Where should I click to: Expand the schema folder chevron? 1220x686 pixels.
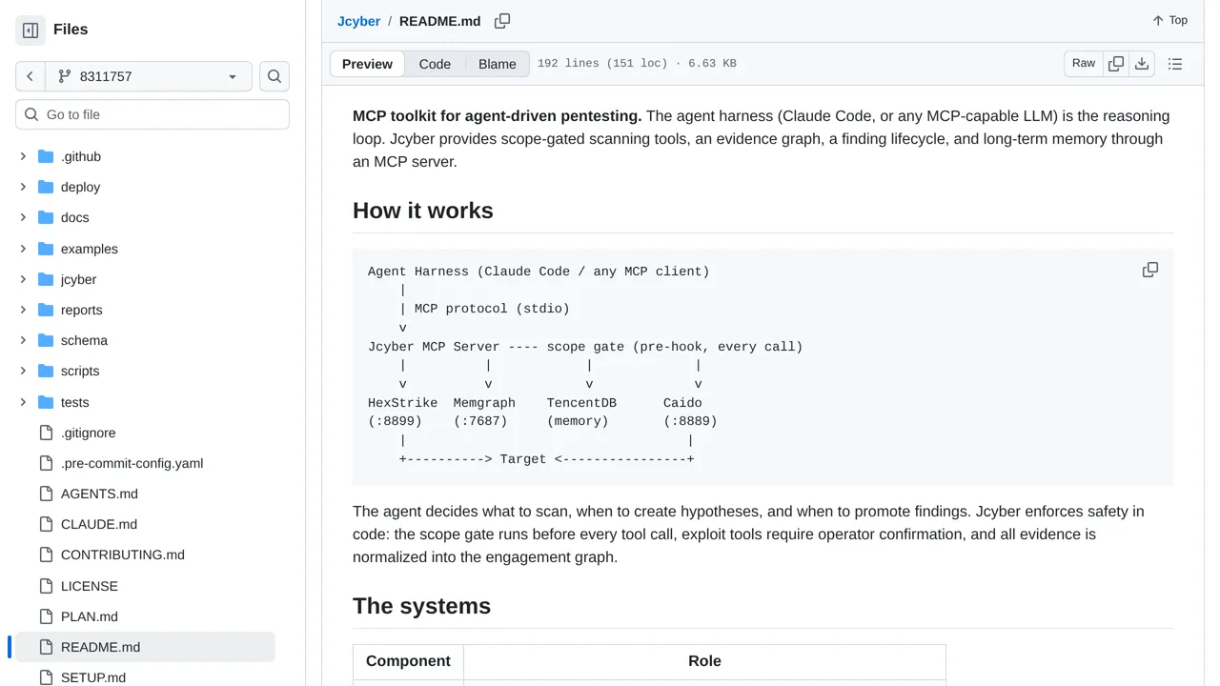coord(23,340)
